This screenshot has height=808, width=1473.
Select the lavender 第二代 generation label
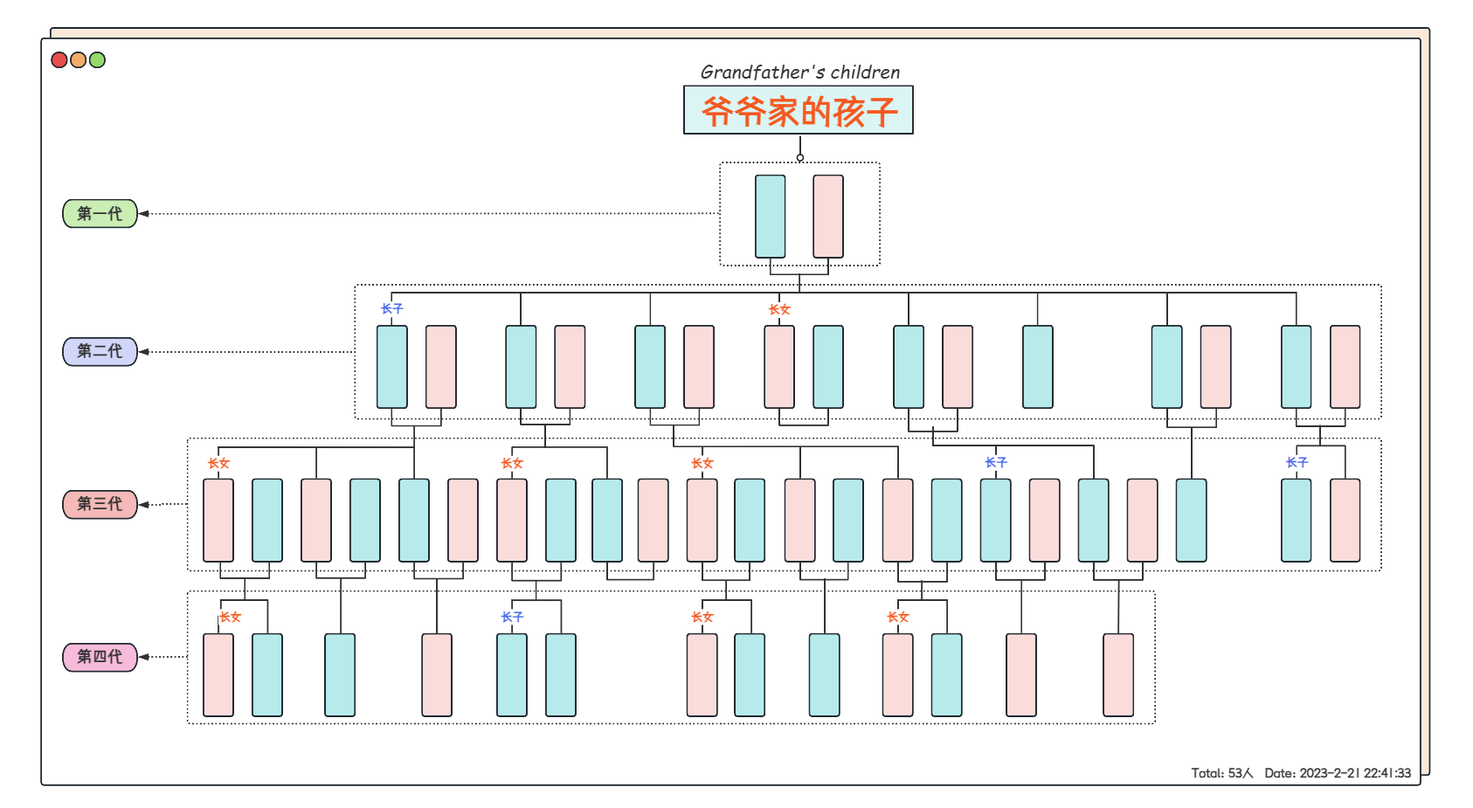coord(100,351)
